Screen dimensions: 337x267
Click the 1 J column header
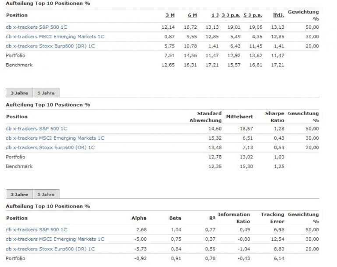click(215, 16)
